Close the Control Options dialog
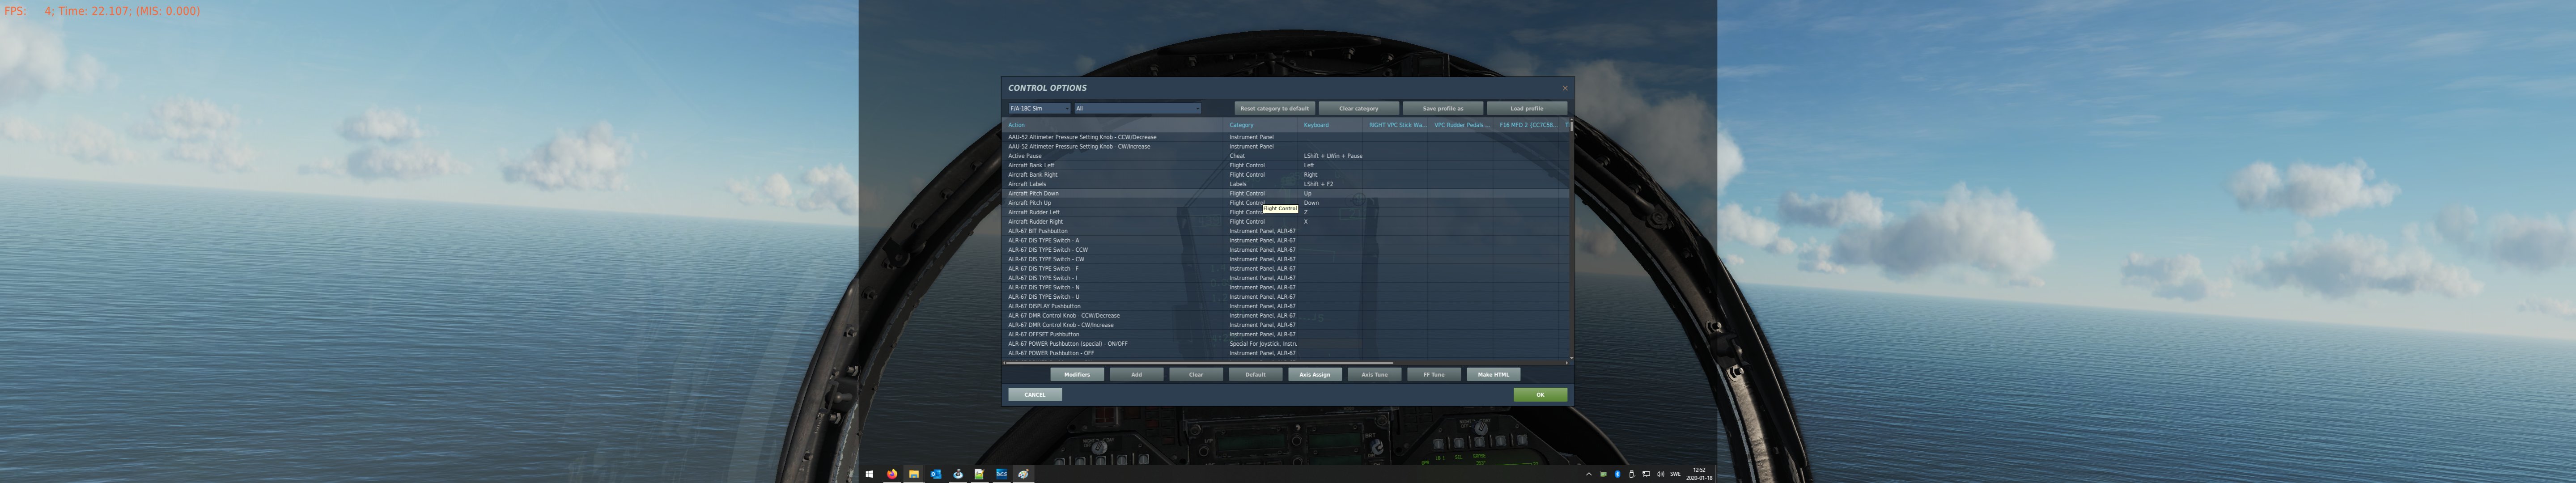This screenshot has width=2576, height=483. pos(1565,88)
